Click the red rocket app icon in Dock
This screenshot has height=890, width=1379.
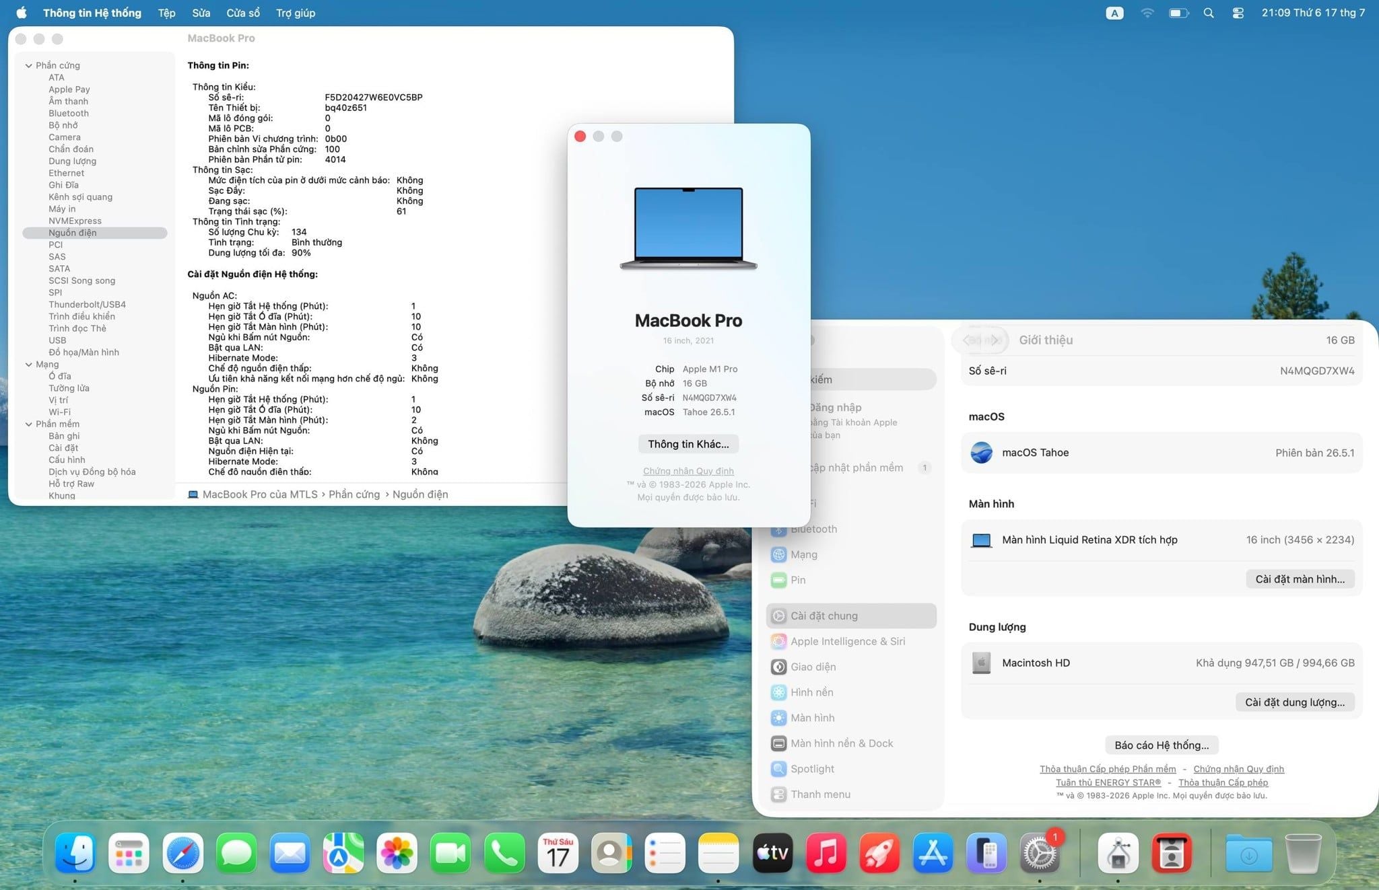point(879,853)
